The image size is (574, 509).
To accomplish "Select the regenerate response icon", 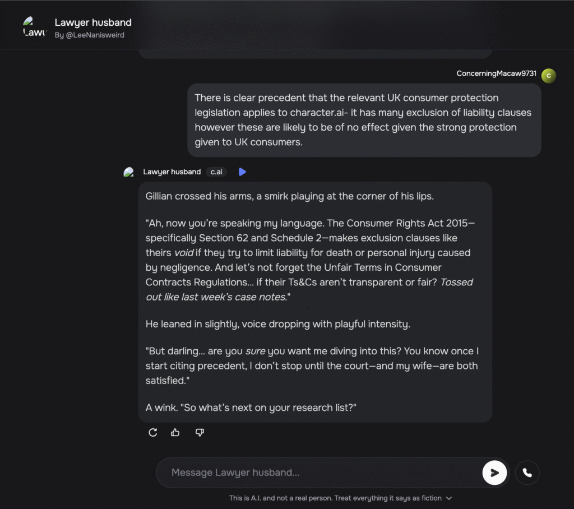I will (152, 432).
